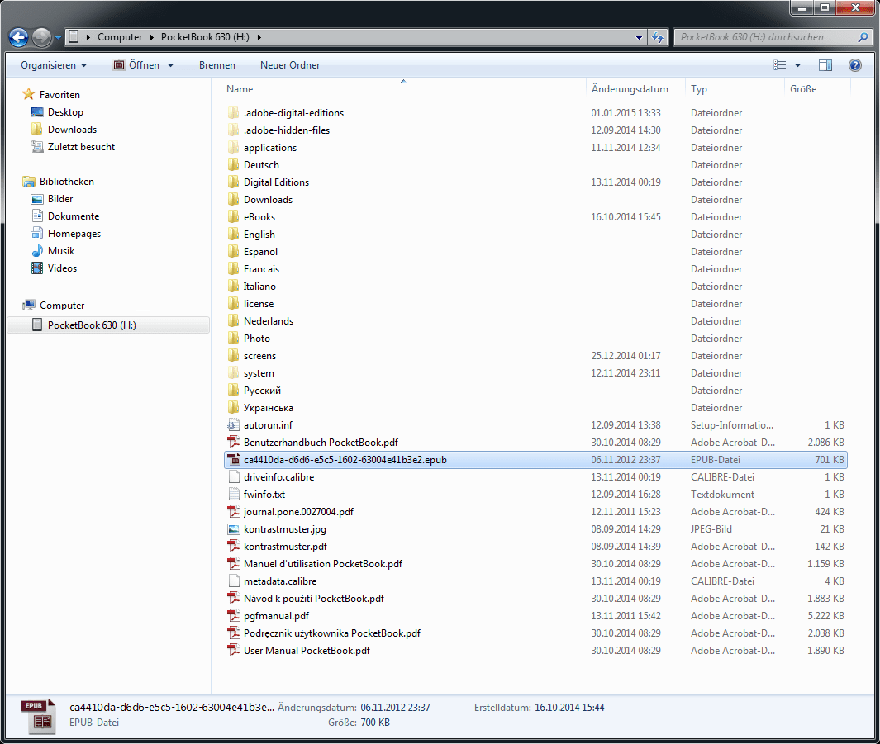
Task: Select the Digital Editions folder icon
Action: pos(234,182)
